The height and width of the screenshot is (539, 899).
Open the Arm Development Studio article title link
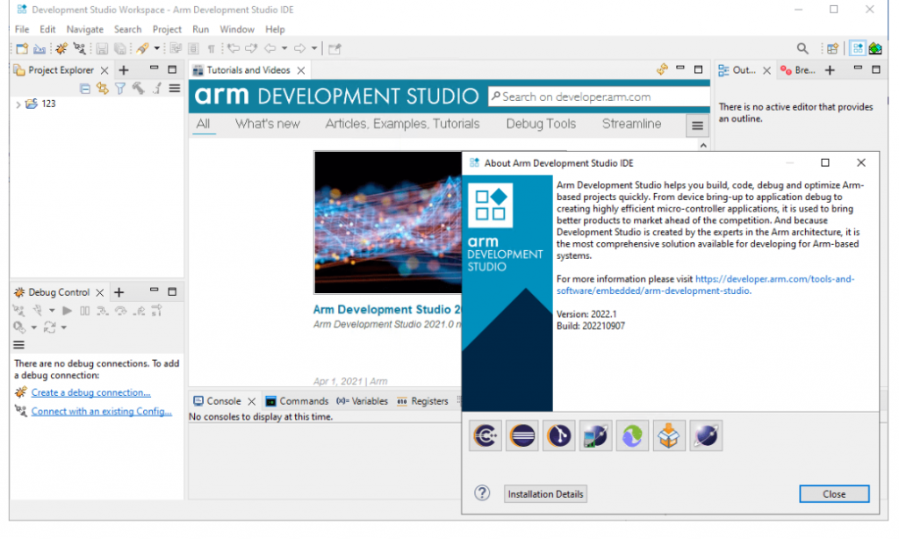[387, 310]
